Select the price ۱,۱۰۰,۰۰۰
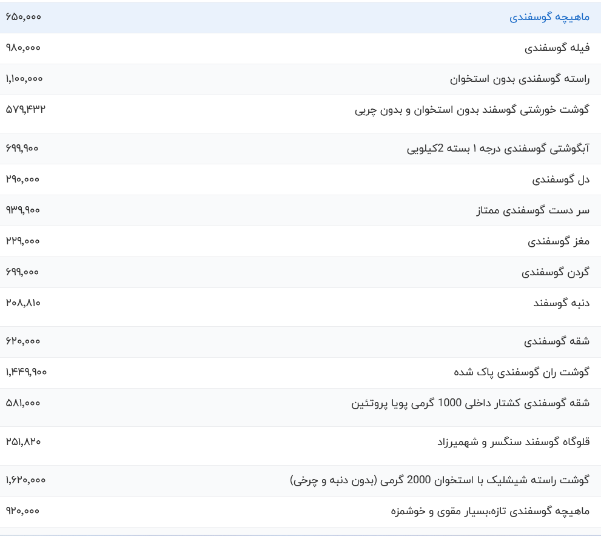This screenshot has width=601, height=536. coord(24,79)
